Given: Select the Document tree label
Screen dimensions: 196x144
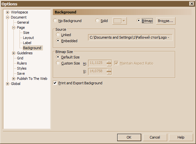Looking at the screenshot, I should pyautogui.click(x=19, y=17).
